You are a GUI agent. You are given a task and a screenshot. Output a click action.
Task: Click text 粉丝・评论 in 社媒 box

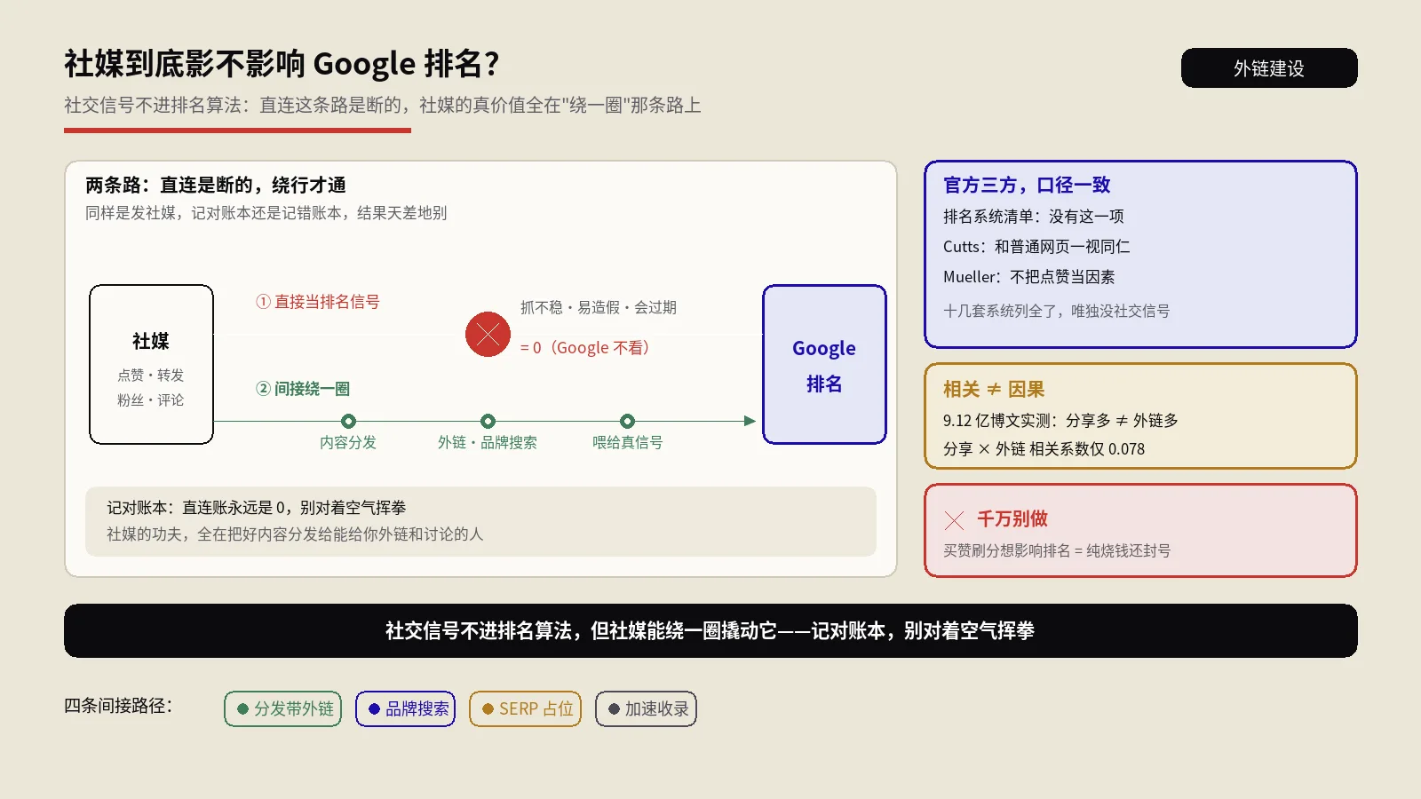point(151,399)
